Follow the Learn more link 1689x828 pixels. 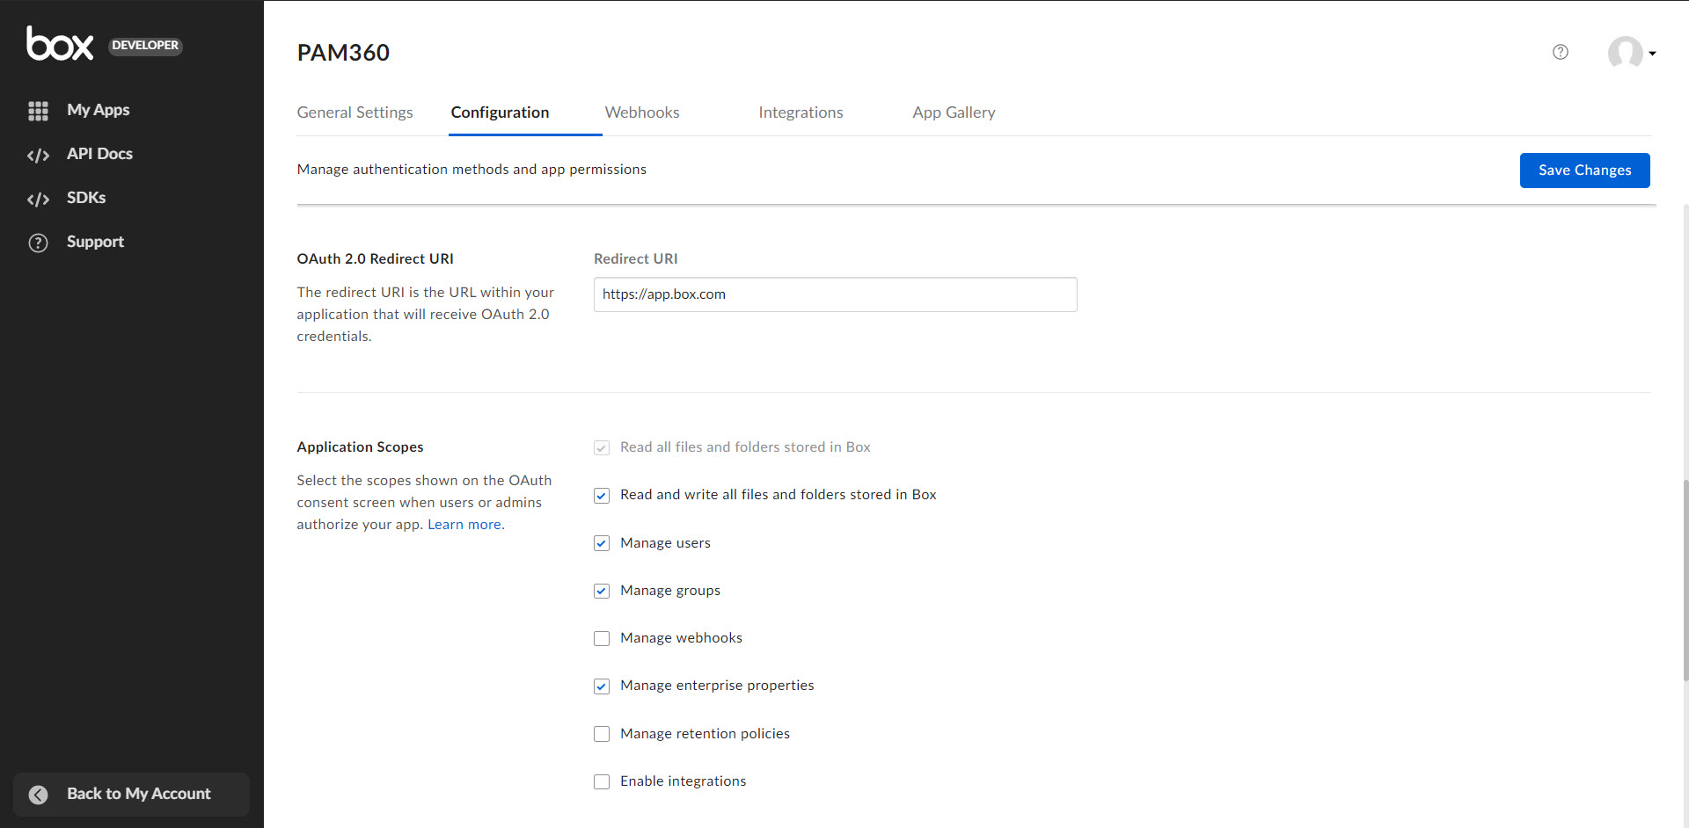pyautogui.click(x=465, y=525)
